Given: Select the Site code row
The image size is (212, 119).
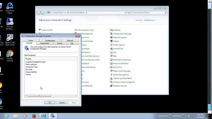Looking at the screenshot, I should tap(29, 69).
